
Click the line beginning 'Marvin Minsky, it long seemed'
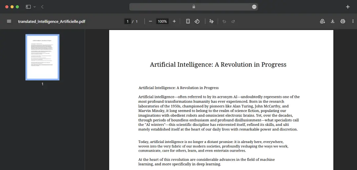click(x=212, y=111)
